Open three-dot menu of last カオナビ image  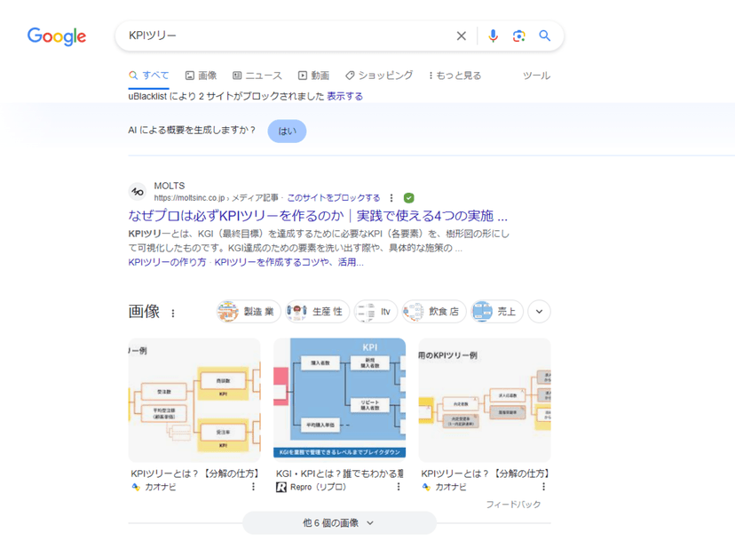[544, 487]
